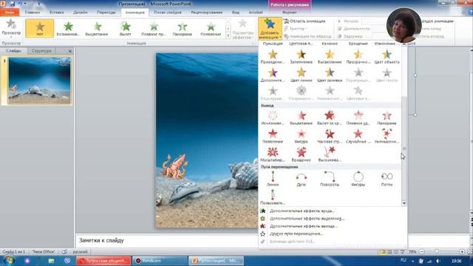
Task: Choose the 'Панорама' animation in the ribbon gallery
Action: coord(183,28)
